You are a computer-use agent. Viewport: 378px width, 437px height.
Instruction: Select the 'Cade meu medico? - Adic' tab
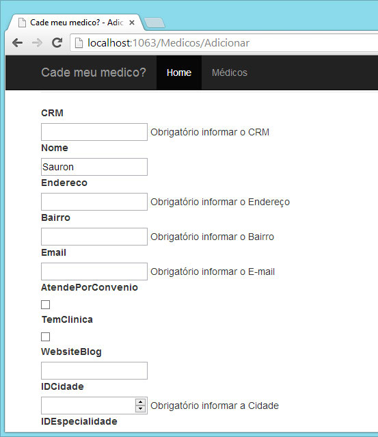[x=75, y=23]
